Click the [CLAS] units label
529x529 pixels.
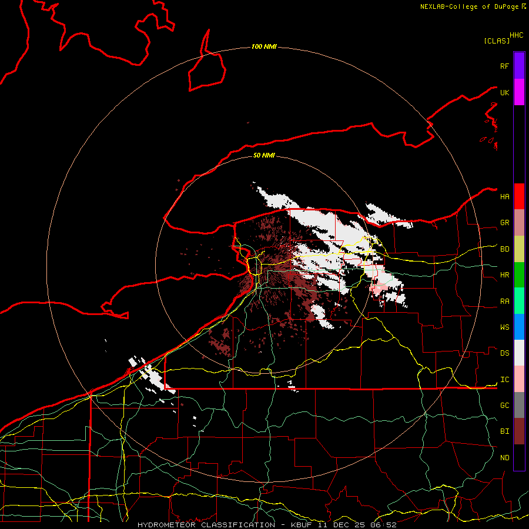(x=497, y=41)
